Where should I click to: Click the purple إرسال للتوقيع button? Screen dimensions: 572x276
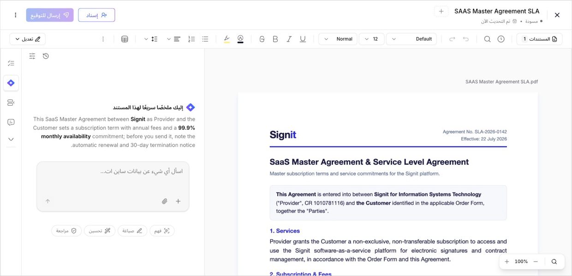coord(50,15)
